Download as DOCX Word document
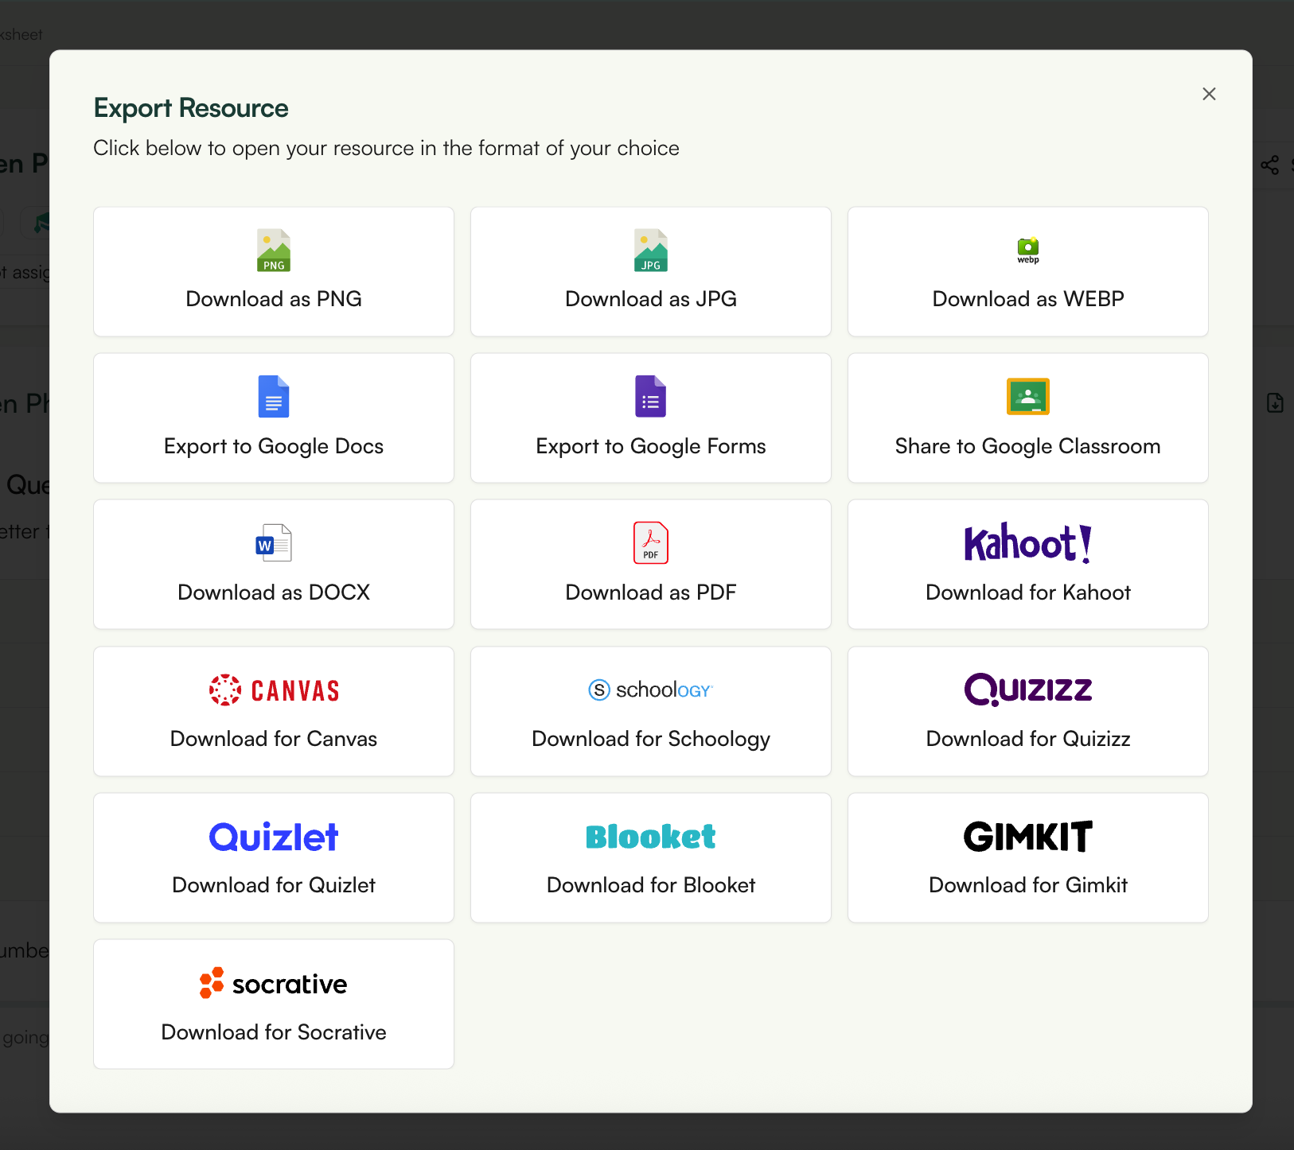The height and width of the screenshot is (1150, 1294). point(273,564)
